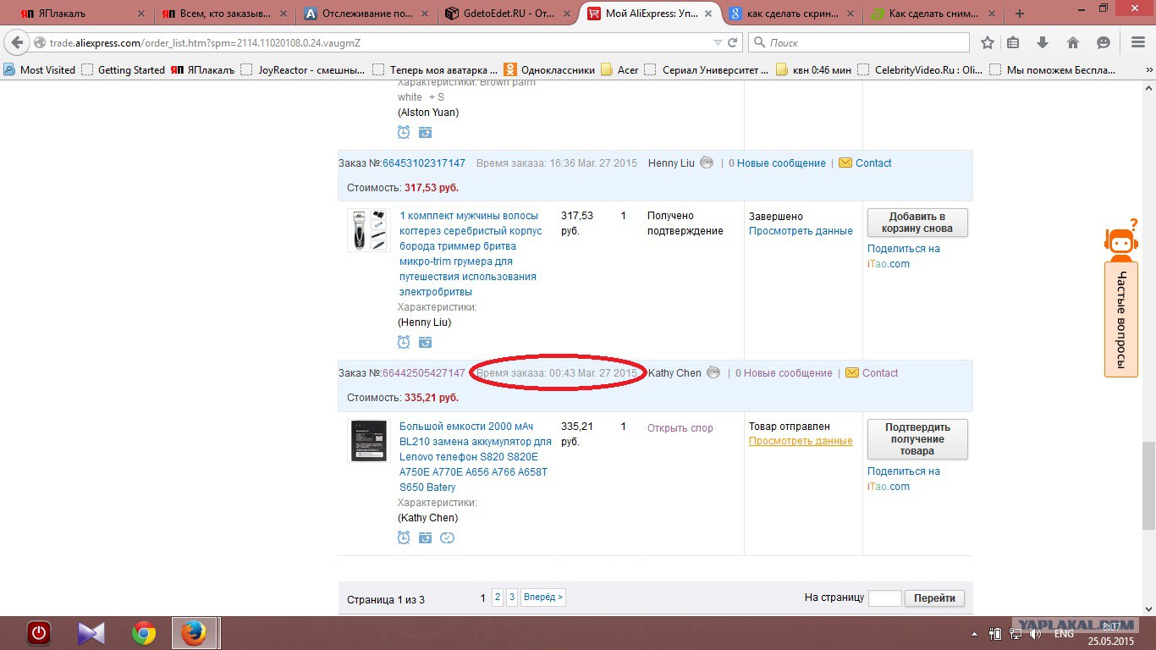Switch to the 'как сделать скрин...' tab
The height and width of the screenshot is (650, 1156).
tap(793, 14)
